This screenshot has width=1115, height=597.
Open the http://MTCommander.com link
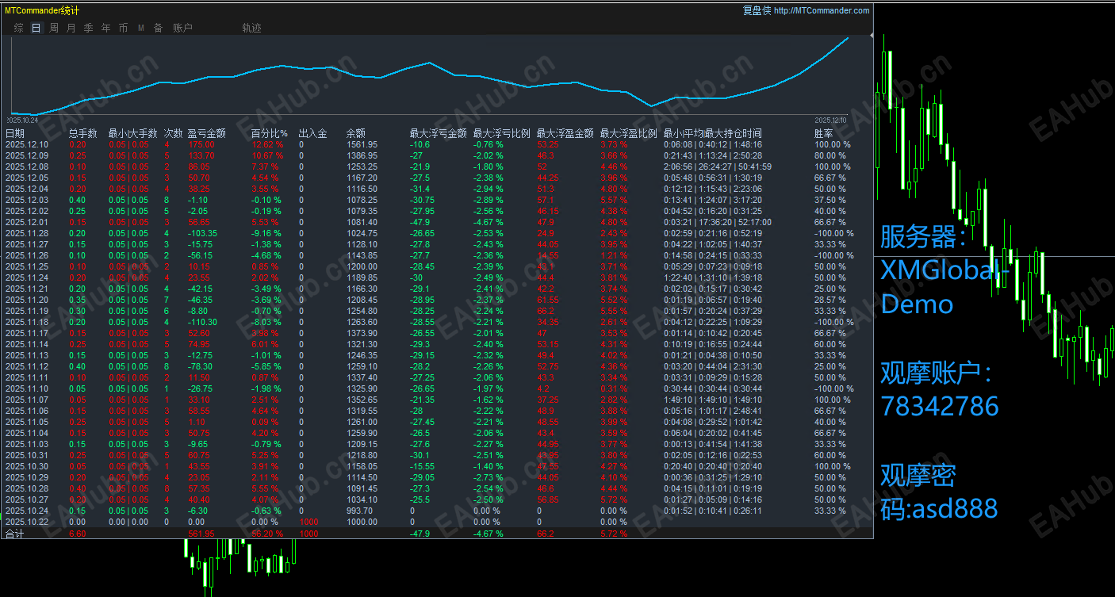[x=822, y=10]
